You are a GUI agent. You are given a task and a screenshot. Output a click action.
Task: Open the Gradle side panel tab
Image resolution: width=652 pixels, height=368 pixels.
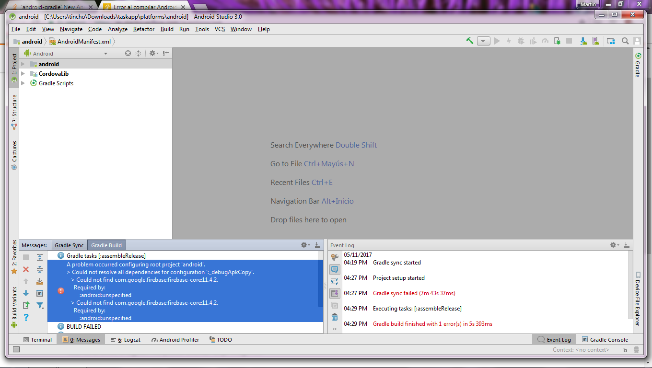coord(638,65)
